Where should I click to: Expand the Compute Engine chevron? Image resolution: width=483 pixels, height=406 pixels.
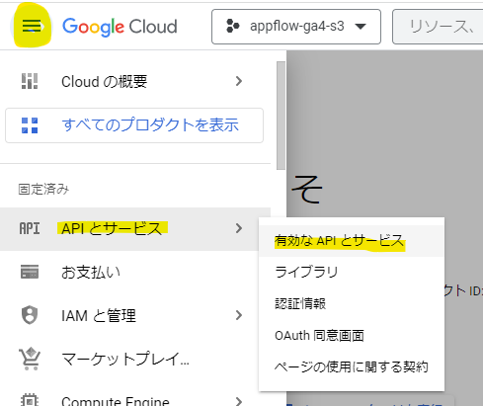coord(239,401)
